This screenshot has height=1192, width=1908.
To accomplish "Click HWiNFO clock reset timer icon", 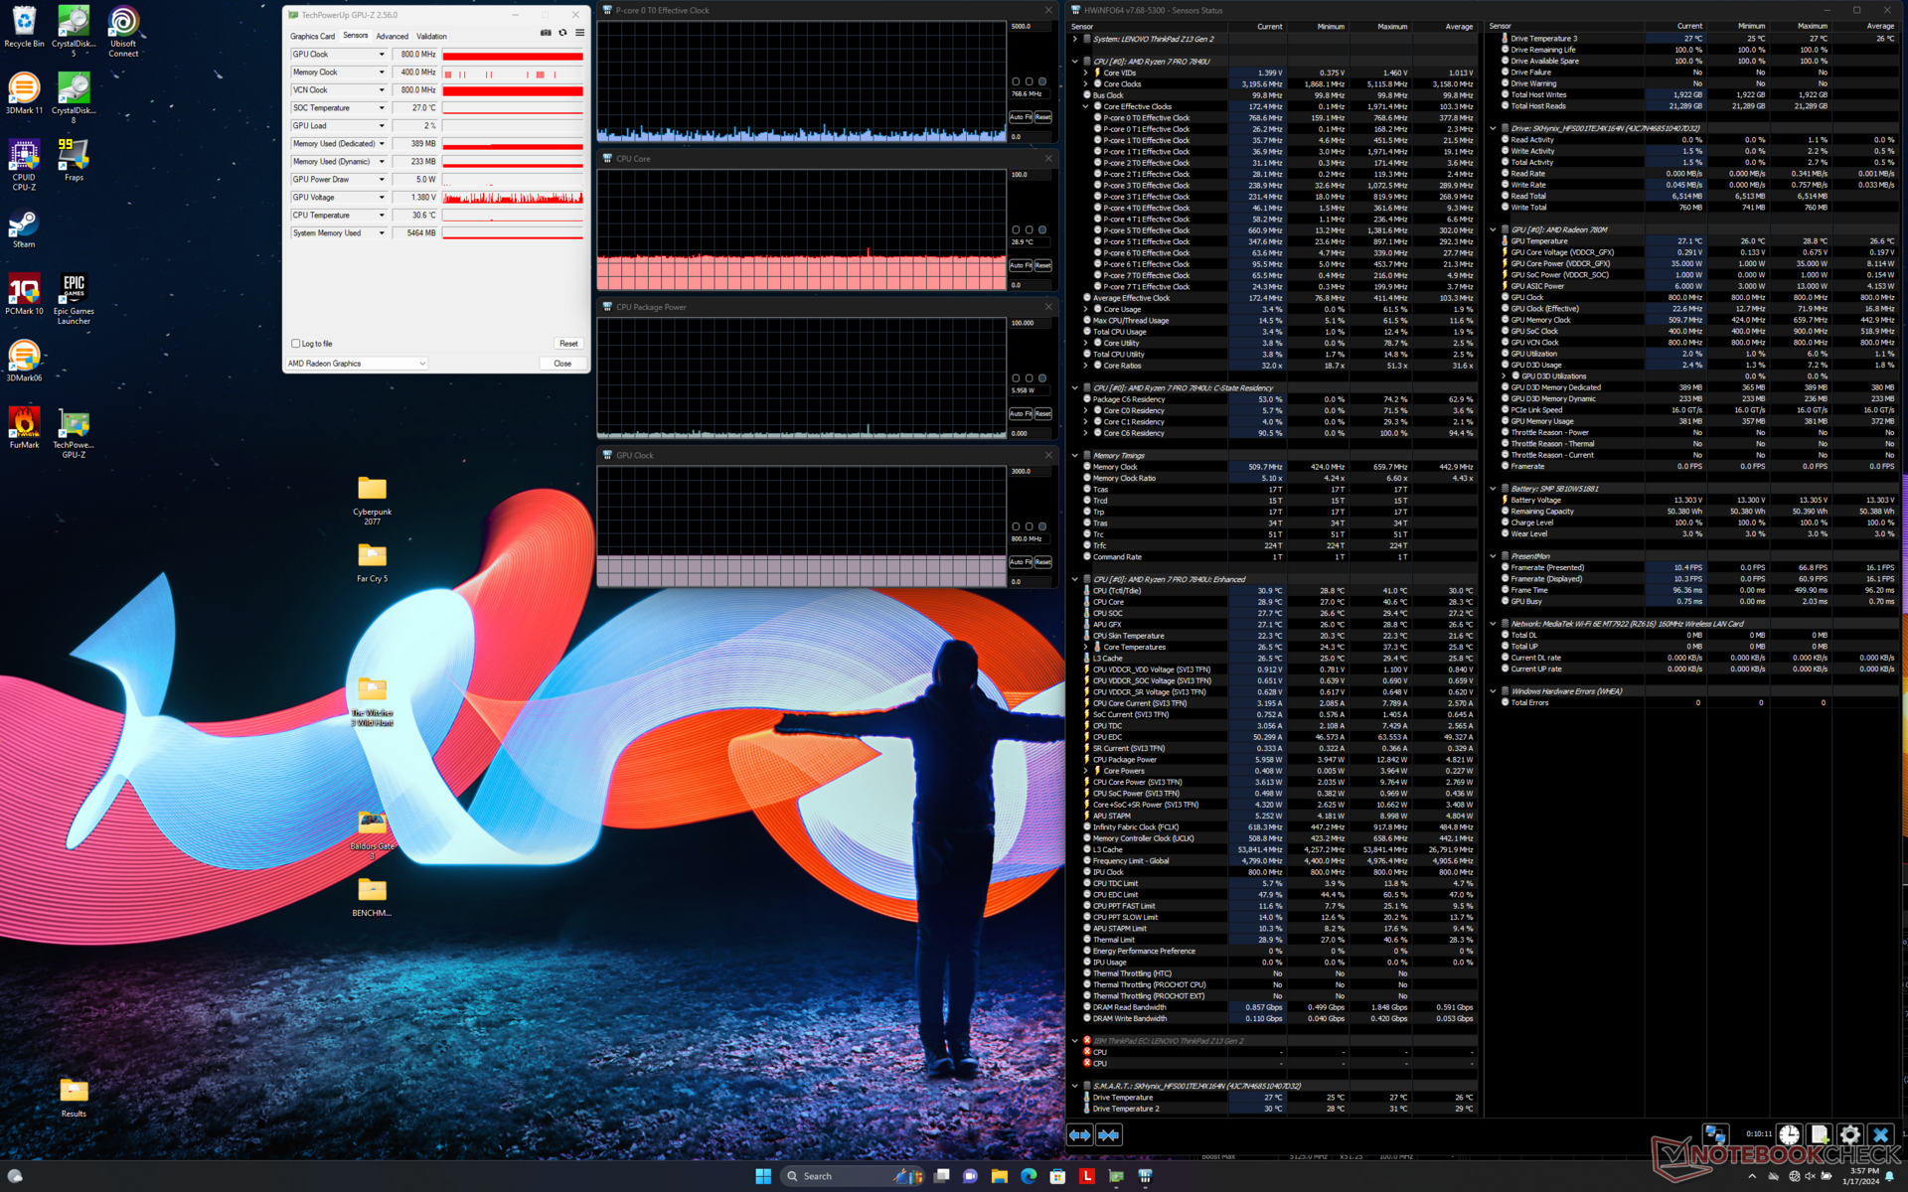I will tap(1789, 1134).
